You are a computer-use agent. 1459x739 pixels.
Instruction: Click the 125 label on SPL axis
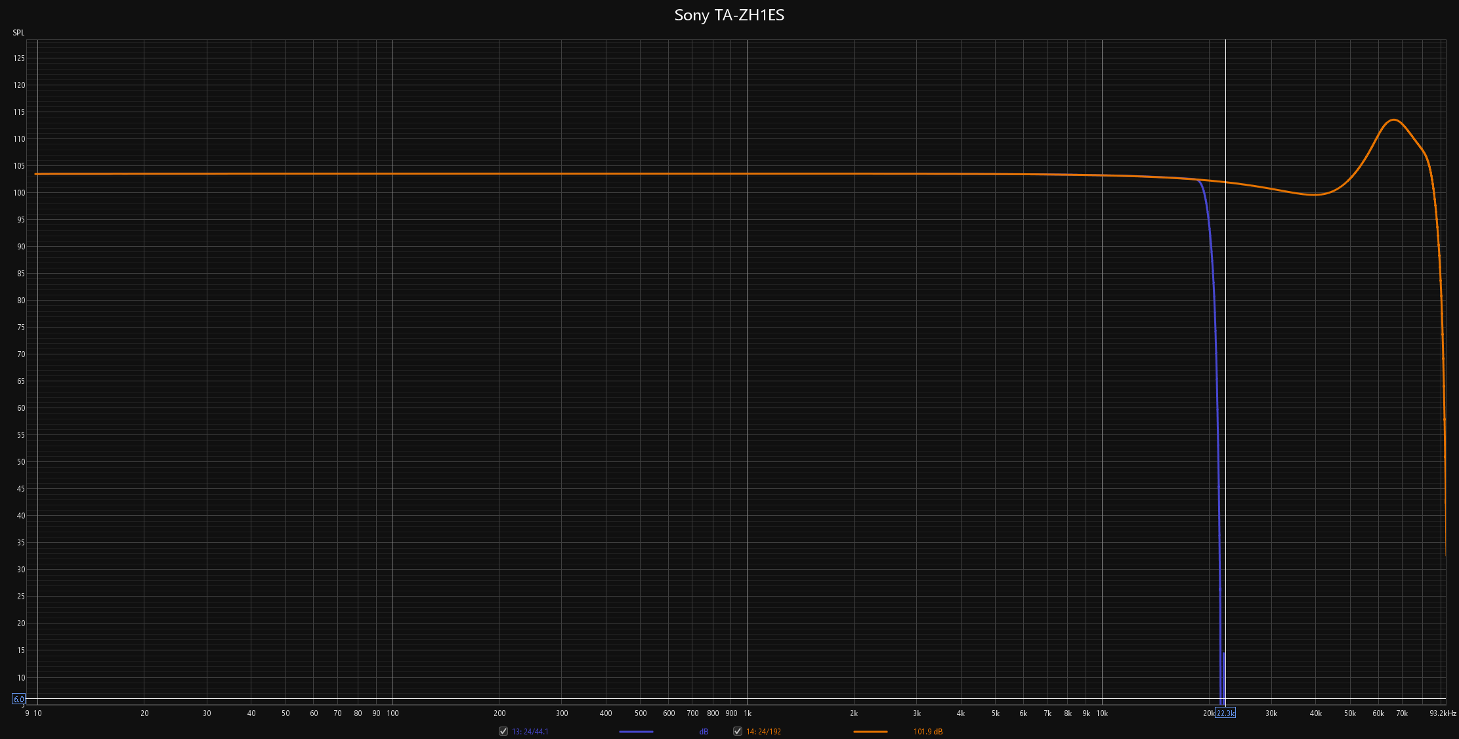click(x=19, y=58)
